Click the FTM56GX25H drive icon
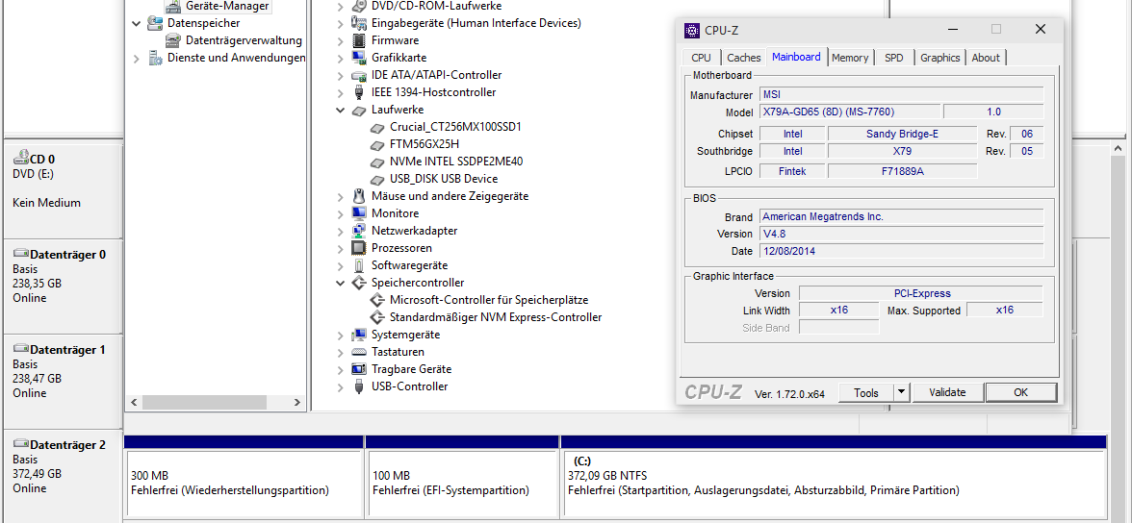The height and width of the screenshot is (523, 1132). [x=377, y=145]
